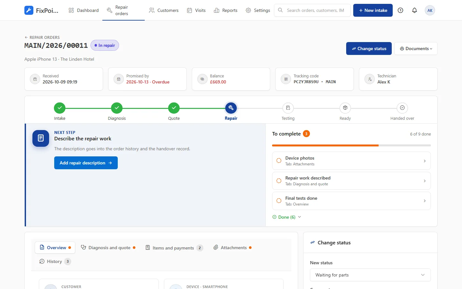Screen dimensions: 462x289
Task: Open the Repair work described checklist item
Action: point(351,181)
